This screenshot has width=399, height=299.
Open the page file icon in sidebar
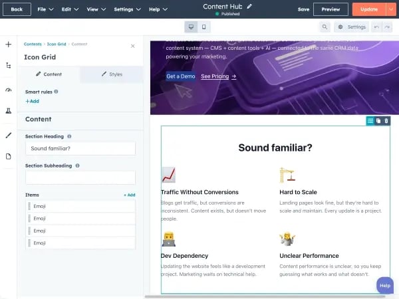pyautogui.click(x=9, y=156)
